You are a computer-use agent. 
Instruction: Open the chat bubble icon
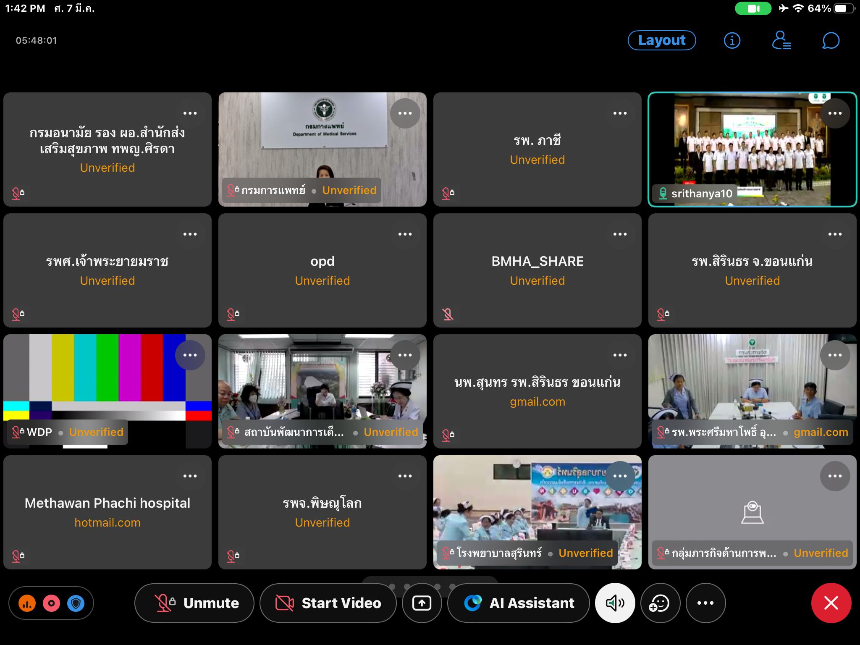coord(831,41)
